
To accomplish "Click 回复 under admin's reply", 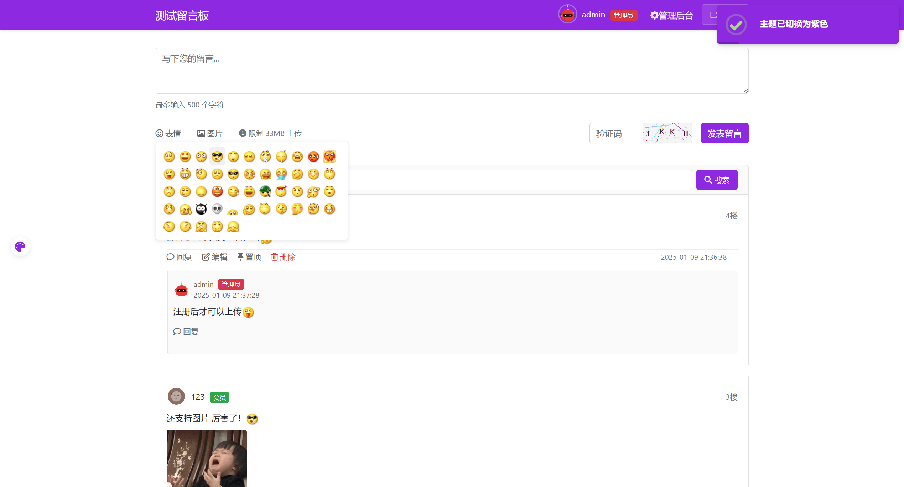I will [186, 331].
